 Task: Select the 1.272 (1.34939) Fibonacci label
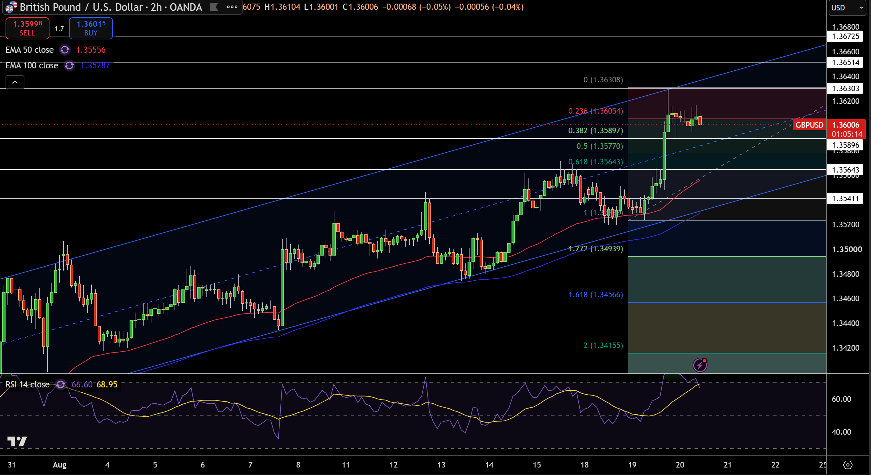pos(596,249)
